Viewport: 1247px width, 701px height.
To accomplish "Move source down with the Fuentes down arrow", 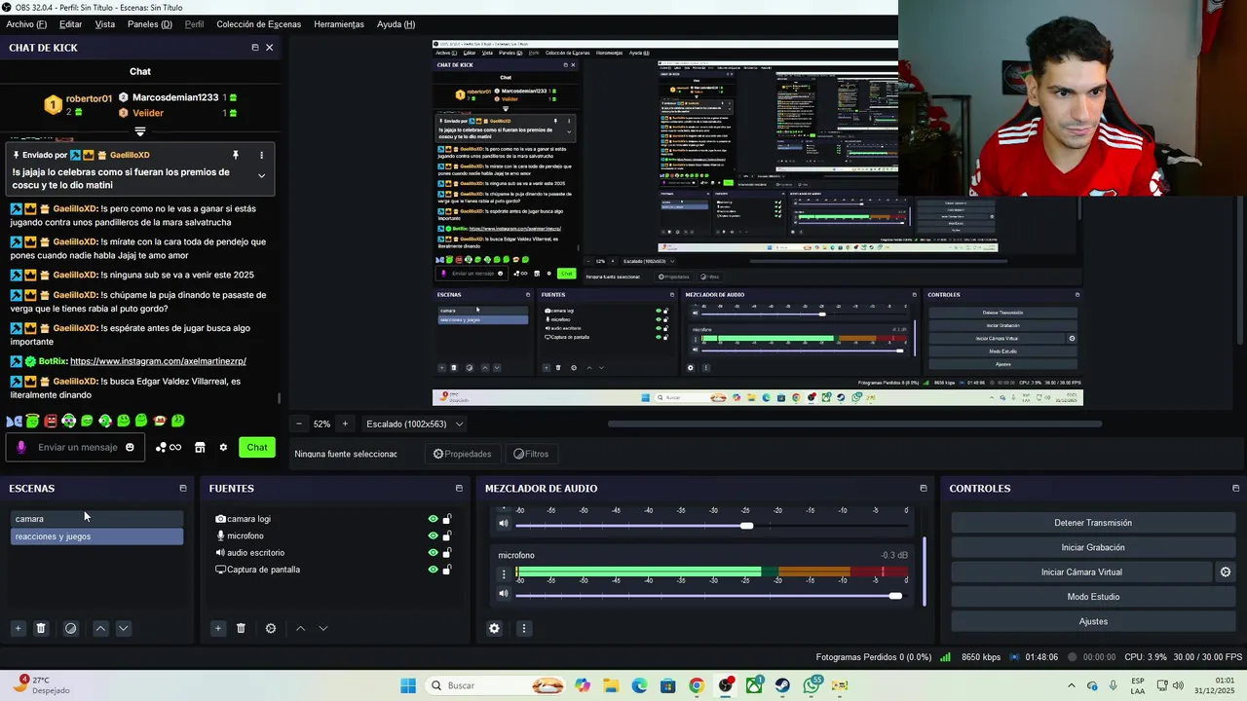I will (x=323, y=628).
